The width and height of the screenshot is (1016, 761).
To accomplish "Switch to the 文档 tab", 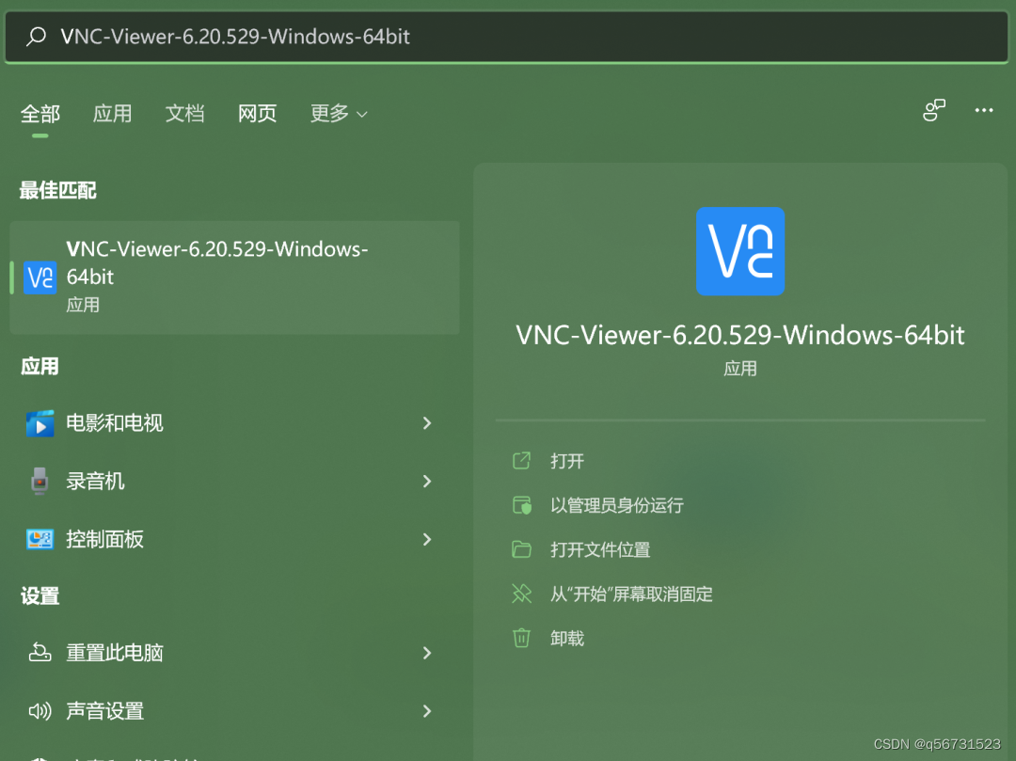I will [x=184, y=113].
